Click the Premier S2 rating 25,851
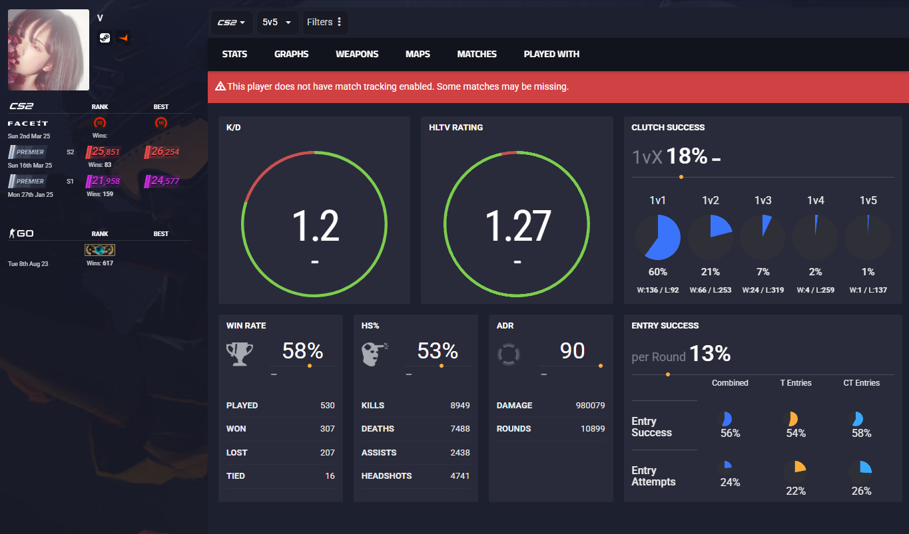Image resolution: width=909 pixels, height=534 pixels. coord(104,152)
